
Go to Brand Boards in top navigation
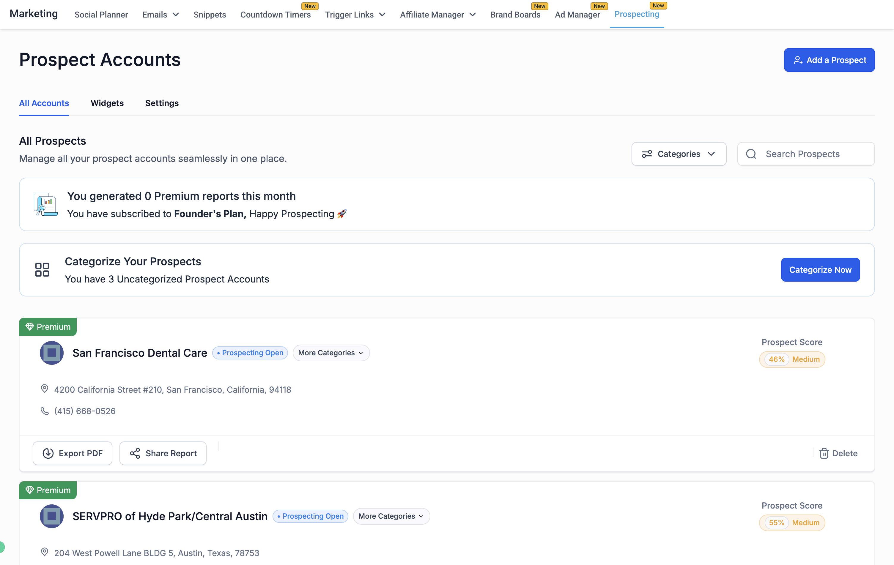click(x=515, y=15)
